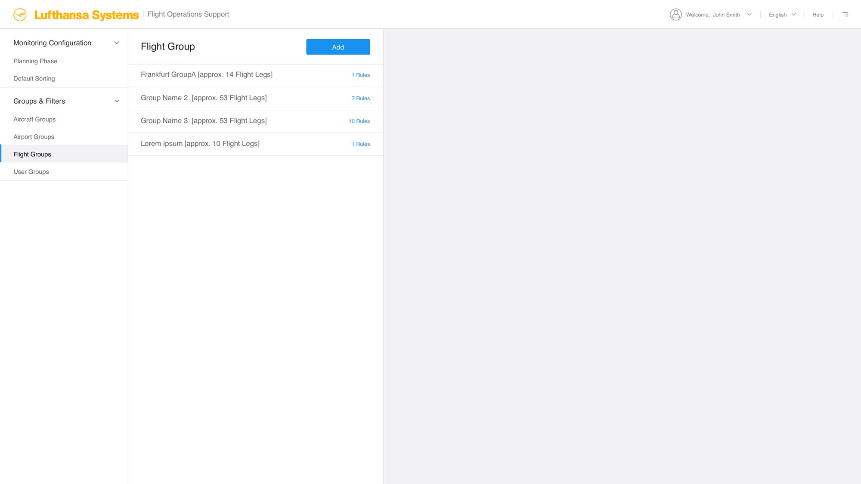Image resolution: width=861 pixels, height=484 pixels.
Task: Open 1 Rules link for Lorem Ipsum
Action: pos(361,144)
